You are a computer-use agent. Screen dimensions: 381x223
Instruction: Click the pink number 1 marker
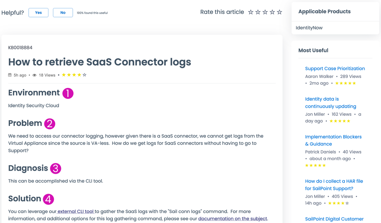(68, 93)
